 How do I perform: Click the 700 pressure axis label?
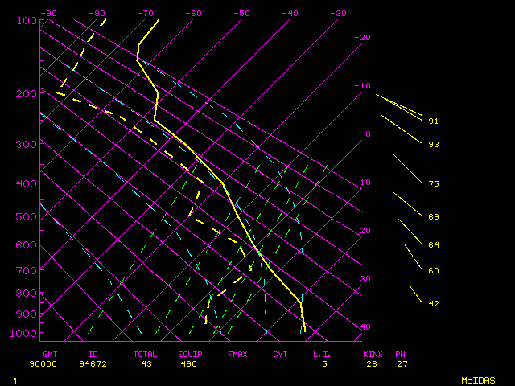click(26, 271)
